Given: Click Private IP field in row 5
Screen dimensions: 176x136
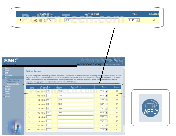Looking at the screenshot, I should pyautogui.click(x=49, y=108).
